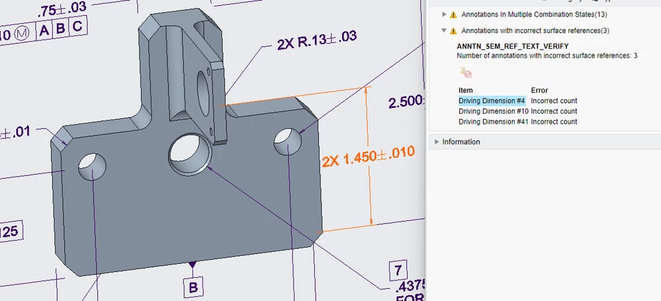The width and height of the screenshot is (661, 301).
Task: Click ANNTN_SEM_REF_TEXT_VERIFY check name
Action: click(513, 46)
